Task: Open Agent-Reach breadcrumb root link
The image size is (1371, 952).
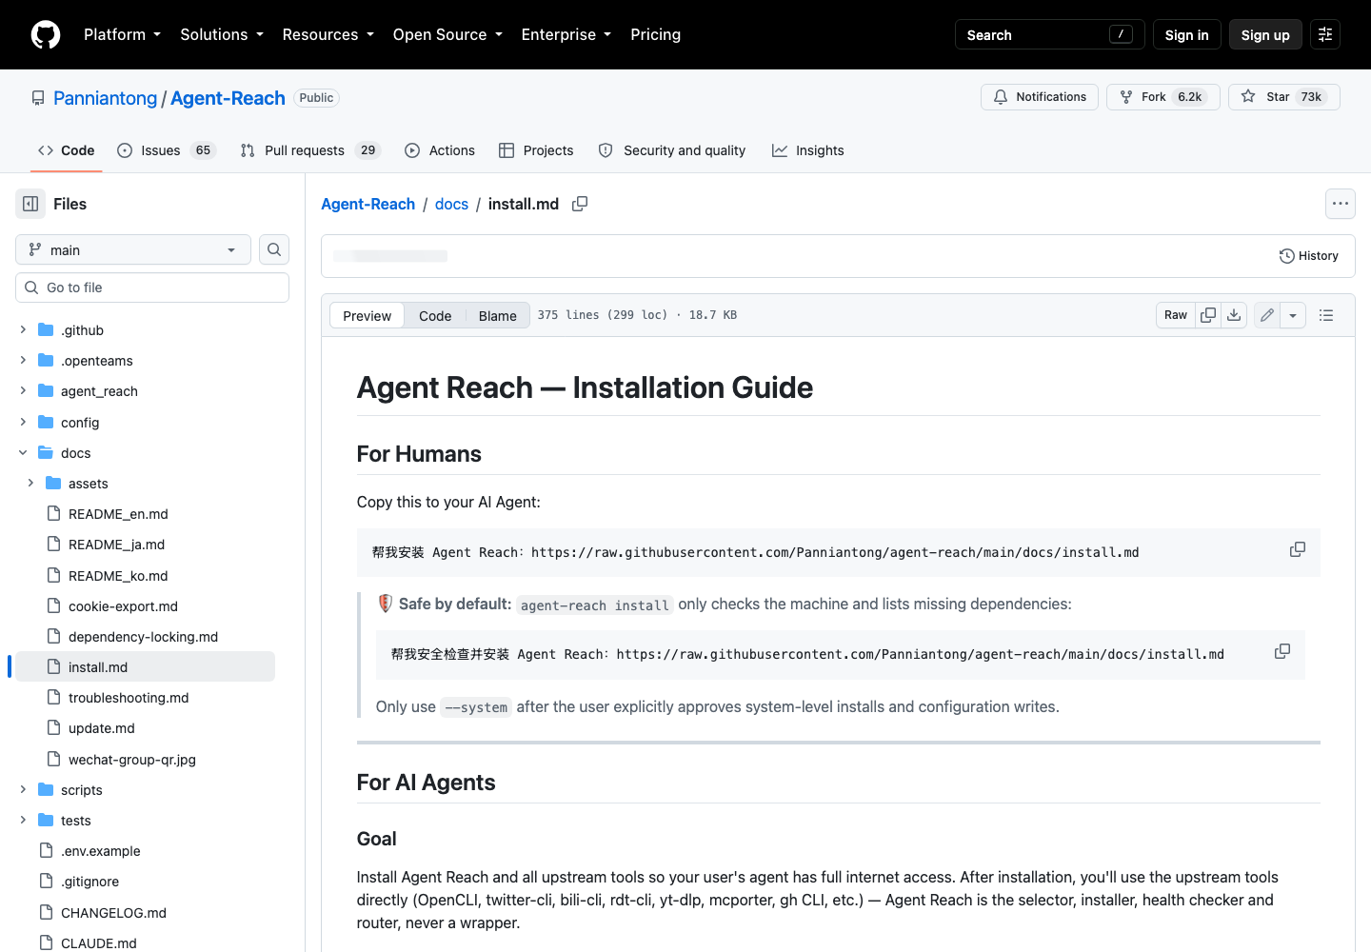Action: (368, 204)
